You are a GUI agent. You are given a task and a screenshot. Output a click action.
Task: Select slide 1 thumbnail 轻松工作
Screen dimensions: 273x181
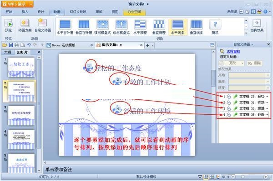pos(21,68)
